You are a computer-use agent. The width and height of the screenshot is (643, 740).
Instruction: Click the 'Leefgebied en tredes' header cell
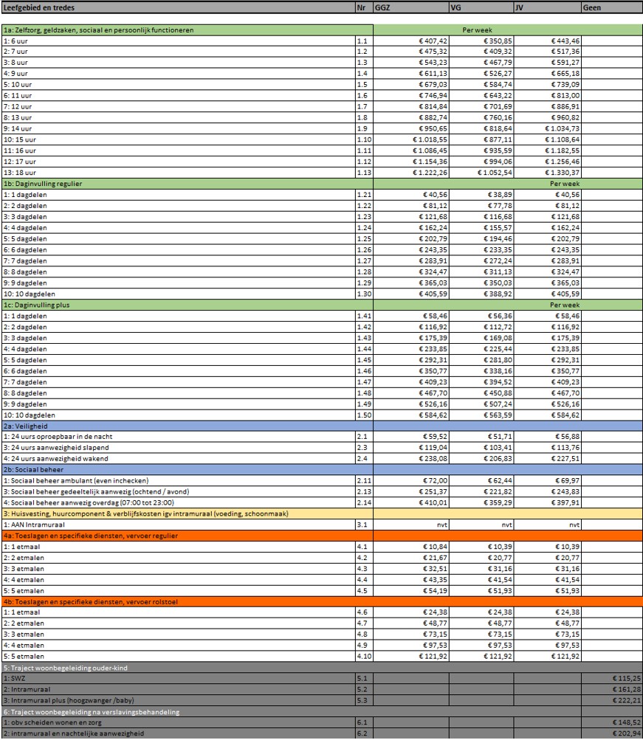click(x=177, y=8)
